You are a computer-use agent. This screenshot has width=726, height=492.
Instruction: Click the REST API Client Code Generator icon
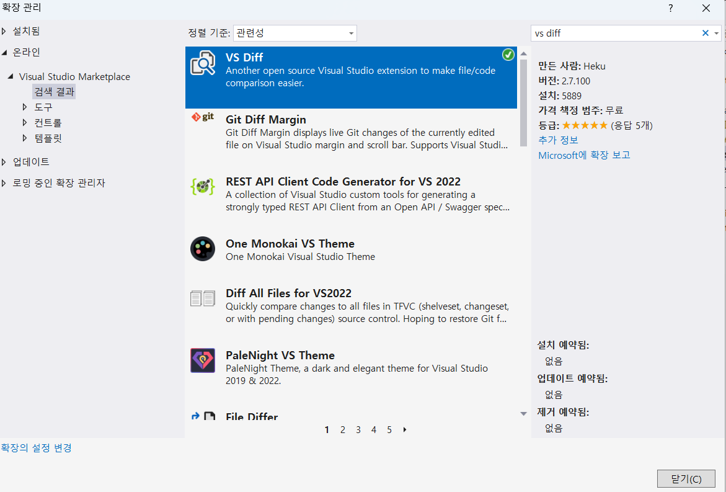[203, 186]
